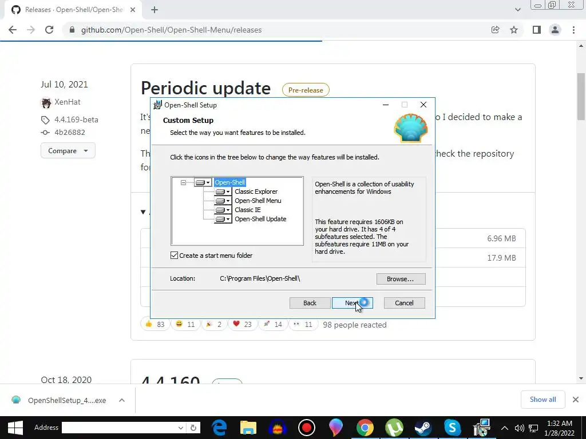Open Audacity from taskbar
Screen dimensions: 586x439
(x=278, y=428)
